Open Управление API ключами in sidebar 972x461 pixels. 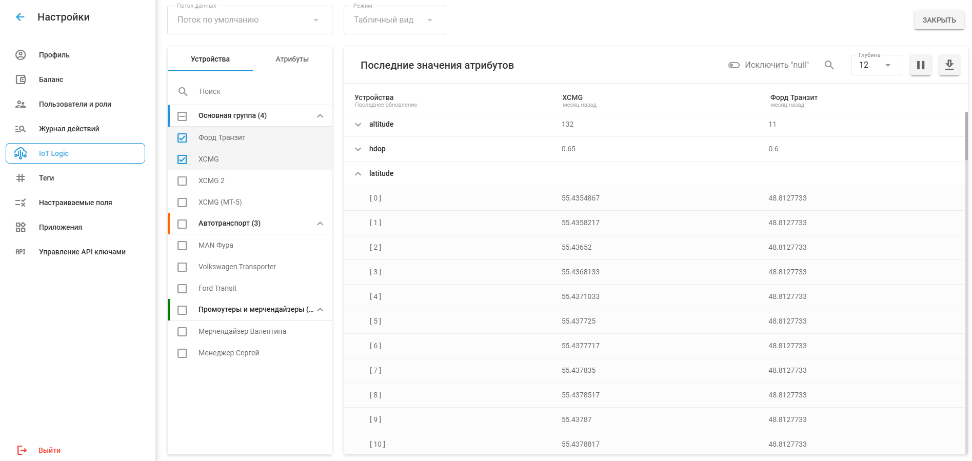click(82, 252)
